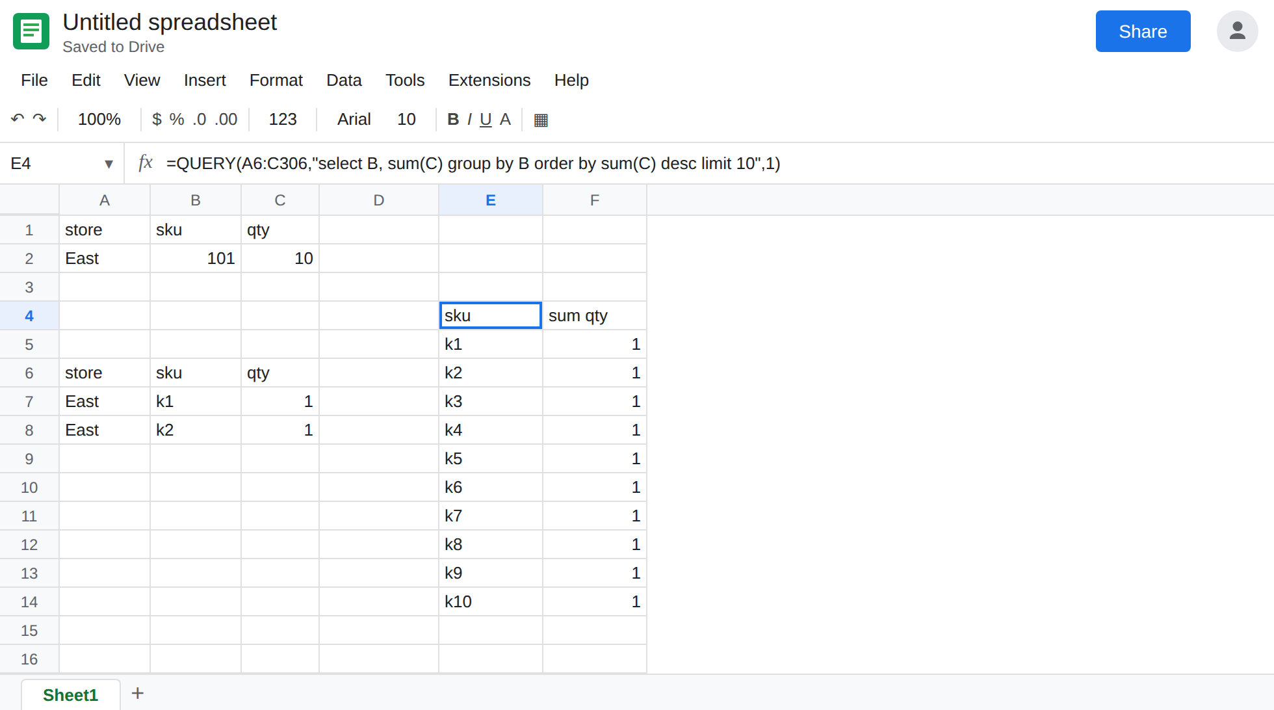Toggle bold formatting with B icon
Screen dimensions: 1274x710
pyautogui.click(x=453, y=120)
